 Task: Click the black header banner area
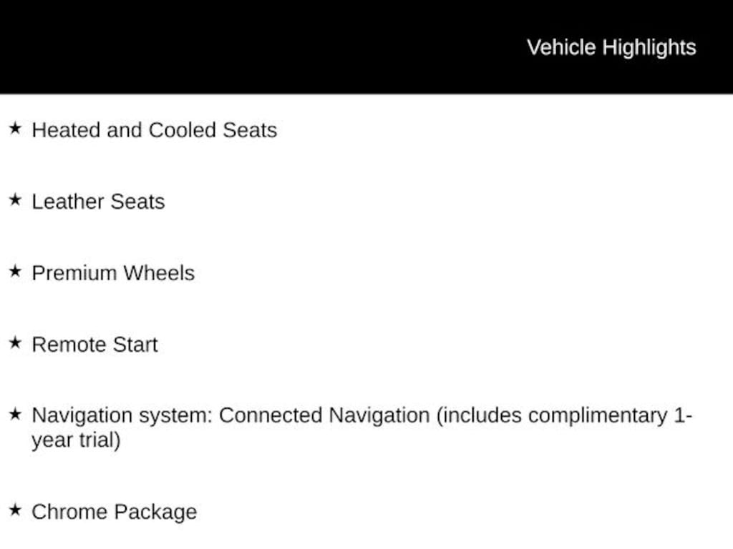(x=366, y=46)
